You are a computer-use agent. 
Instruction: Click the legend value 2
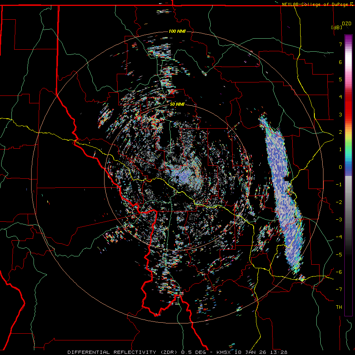click(340, 132)
